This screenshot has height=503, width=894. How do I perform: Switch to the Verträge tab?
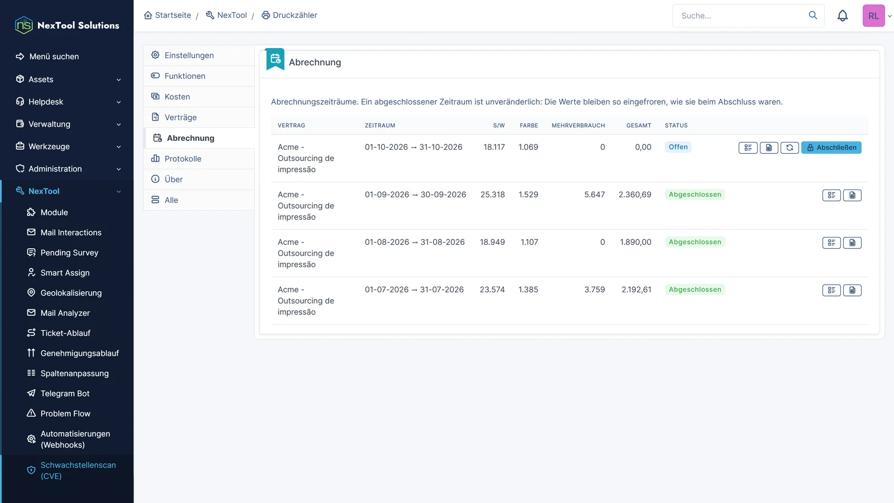(199, 117)
